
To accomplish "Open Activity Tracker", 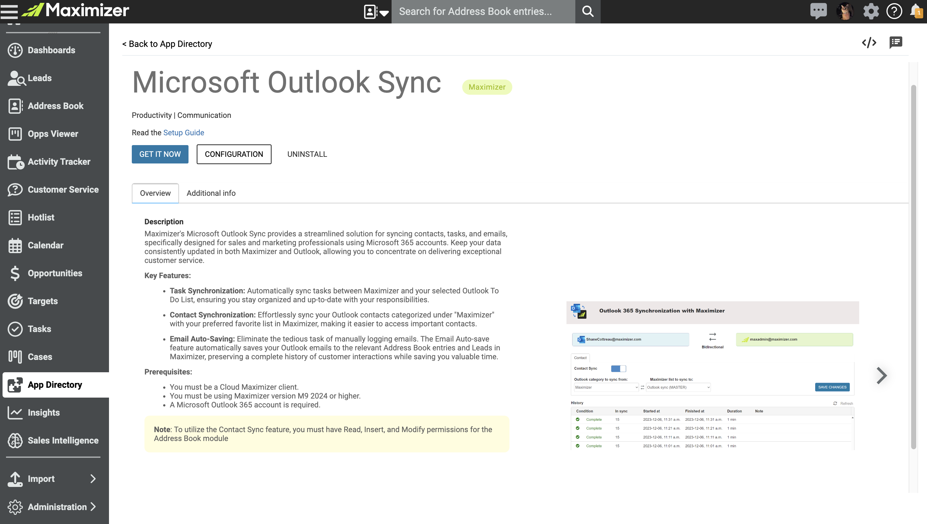I will (x=54, y=162).
